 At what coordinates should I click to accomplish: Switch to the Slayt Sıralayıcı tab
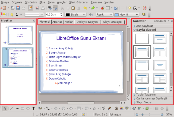point(113,22)
